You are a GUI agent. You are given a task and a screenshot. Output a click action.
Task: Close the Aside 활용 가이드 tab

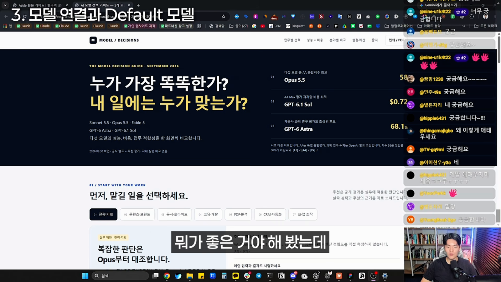click(67, 5)
